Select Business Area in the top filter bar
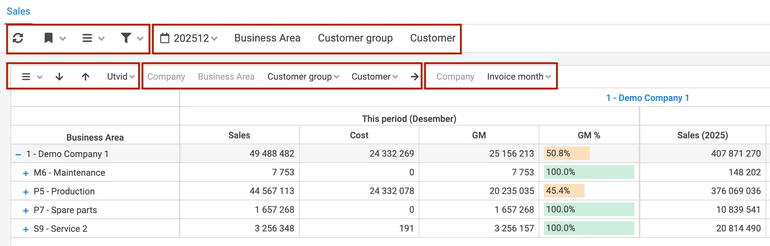 pyautogui.click(x=267, y=38)
